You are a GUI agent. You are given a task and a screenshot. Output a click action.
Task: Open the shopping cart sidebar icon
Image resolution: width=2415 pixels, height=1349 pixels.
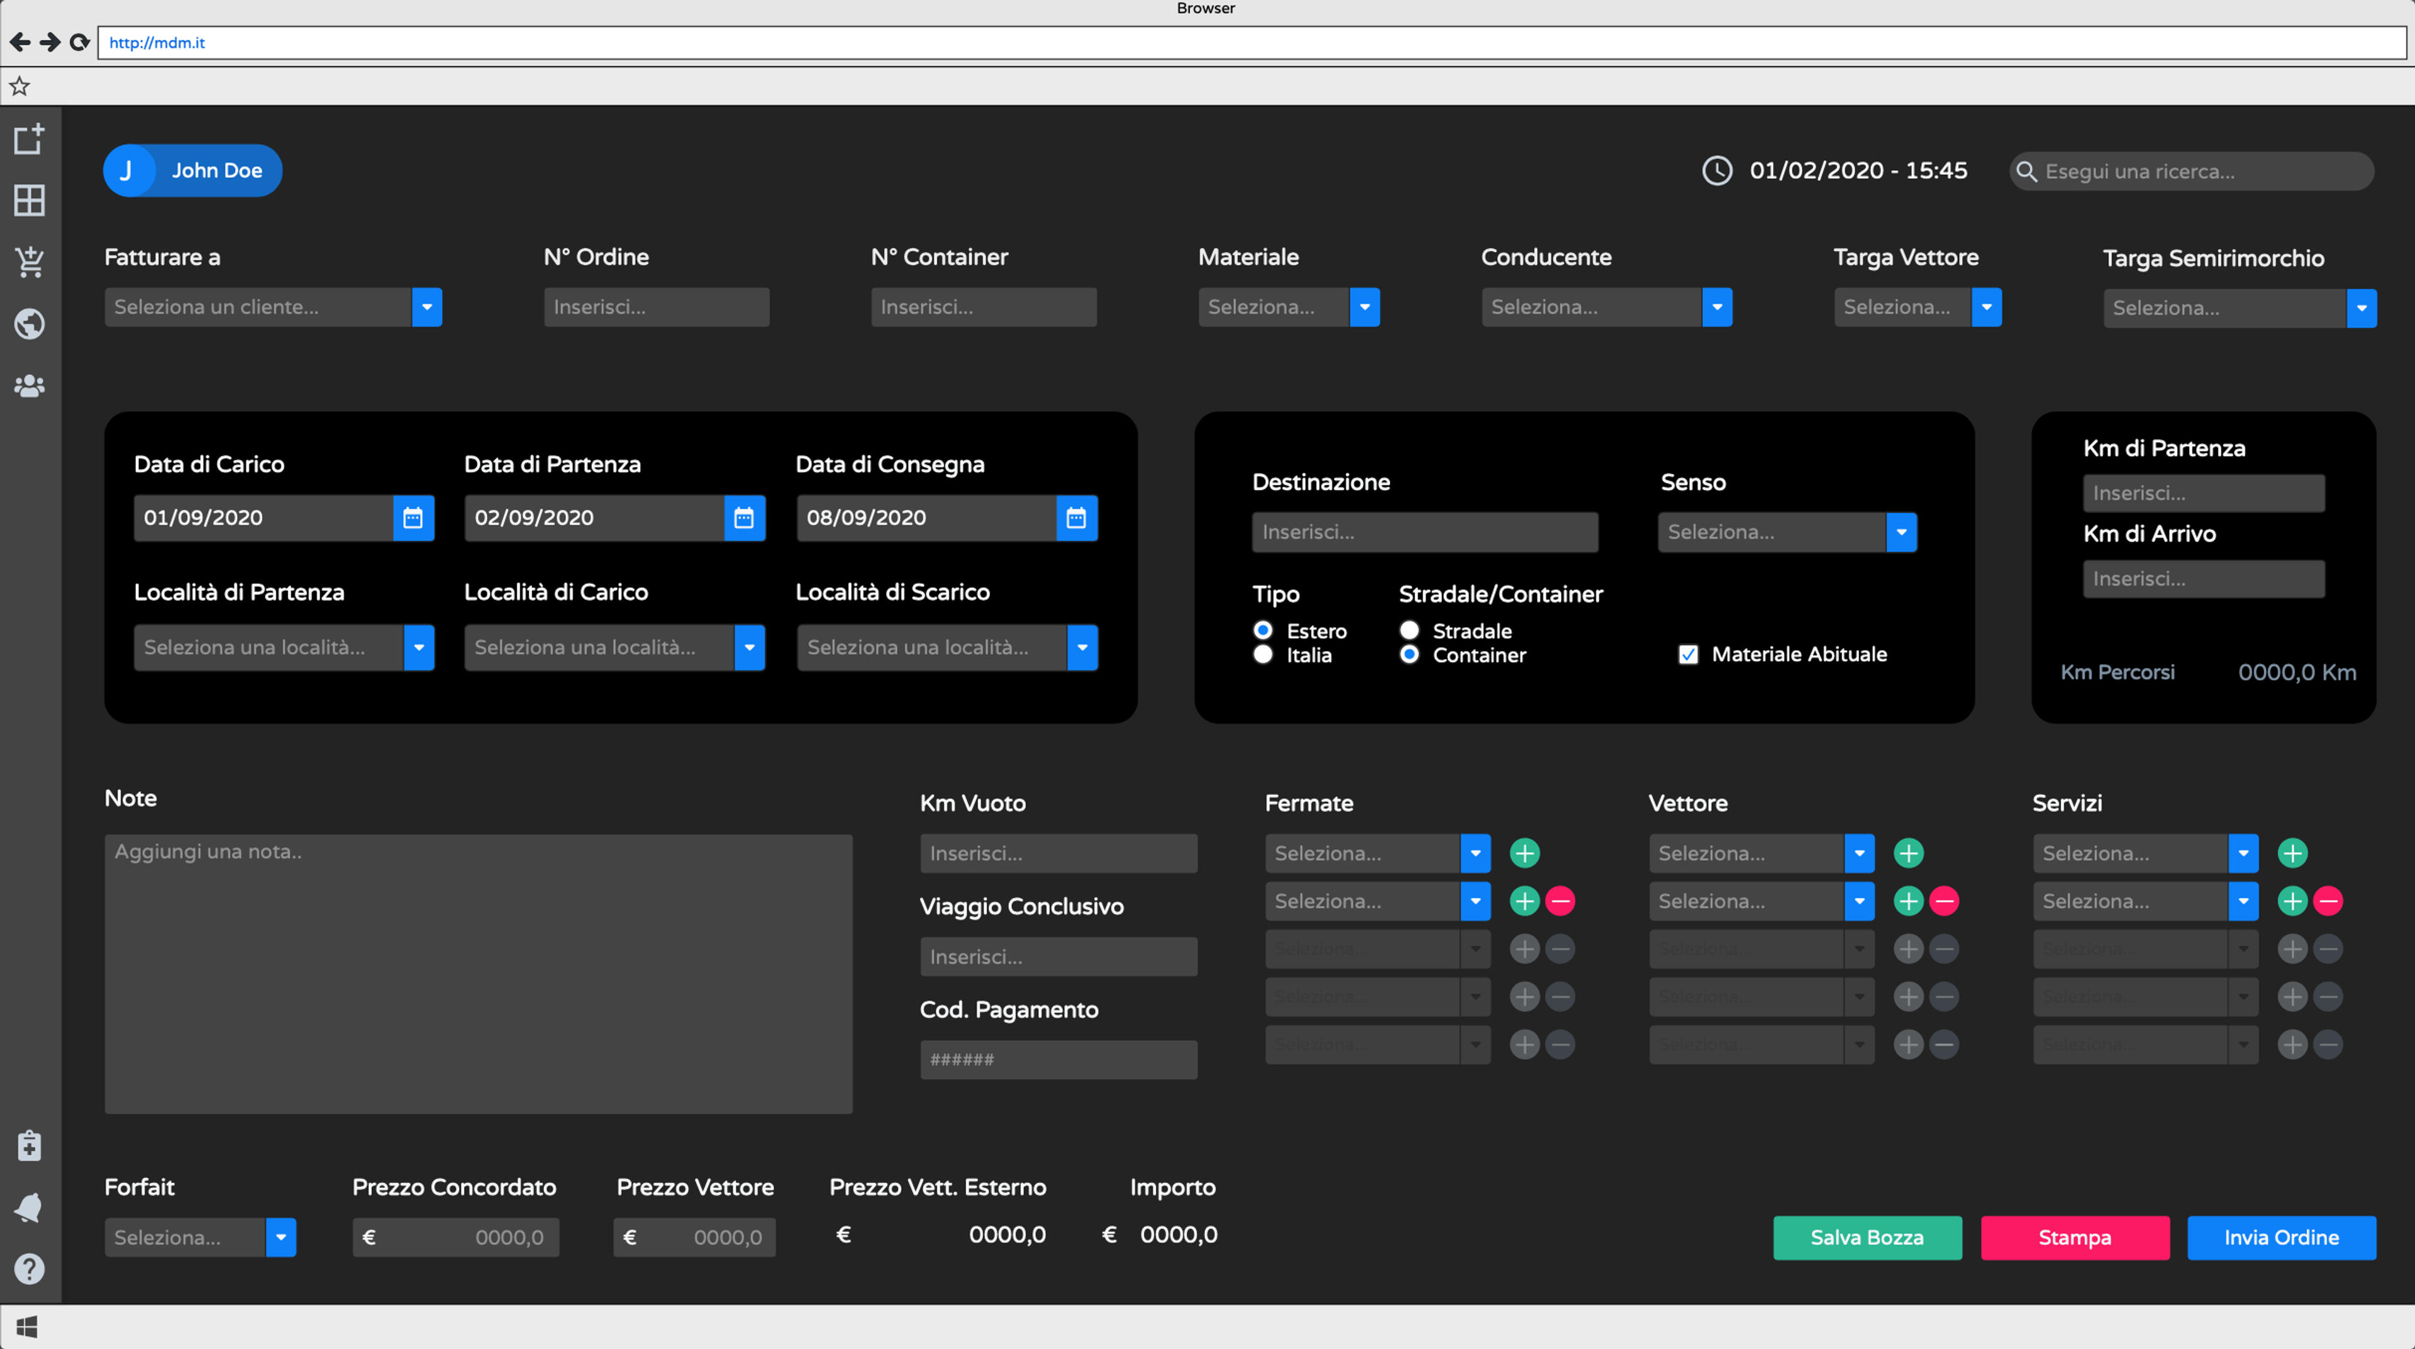point(30,262)
